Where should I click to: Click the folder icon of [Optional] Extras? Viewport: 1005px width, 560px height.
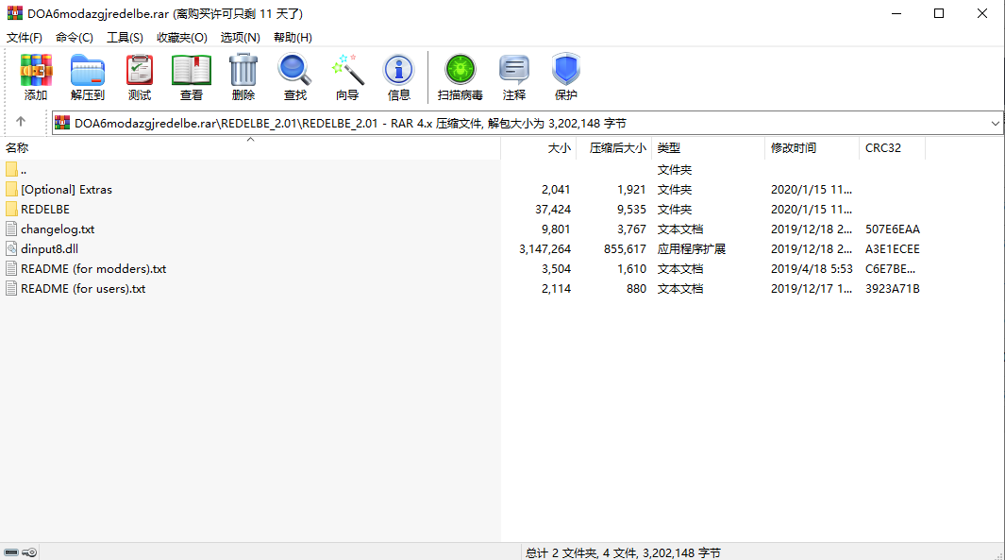point(11,189)
